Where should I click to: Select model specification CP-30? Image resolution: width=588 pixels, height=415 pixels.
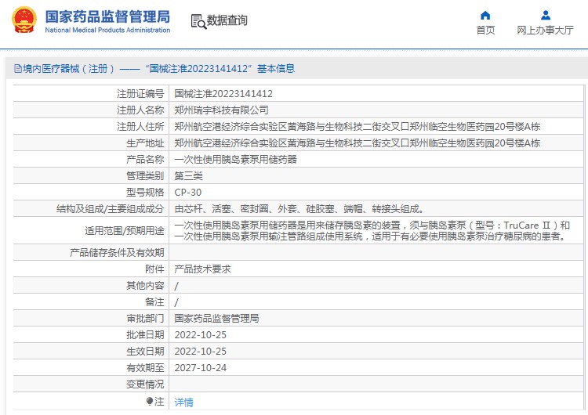pos(188,193)
